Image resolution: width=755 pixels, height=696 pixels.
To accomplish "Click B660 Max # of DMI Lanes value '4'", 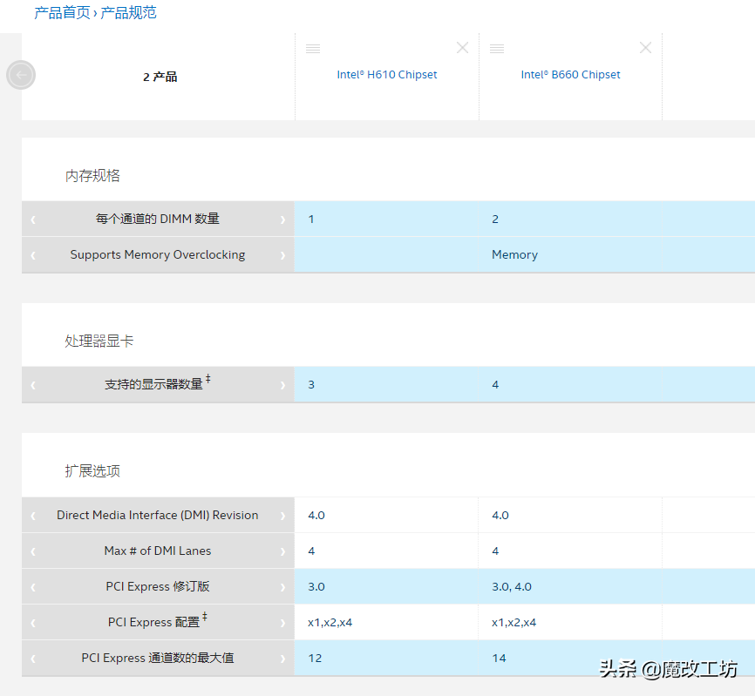I will (495, 551).
